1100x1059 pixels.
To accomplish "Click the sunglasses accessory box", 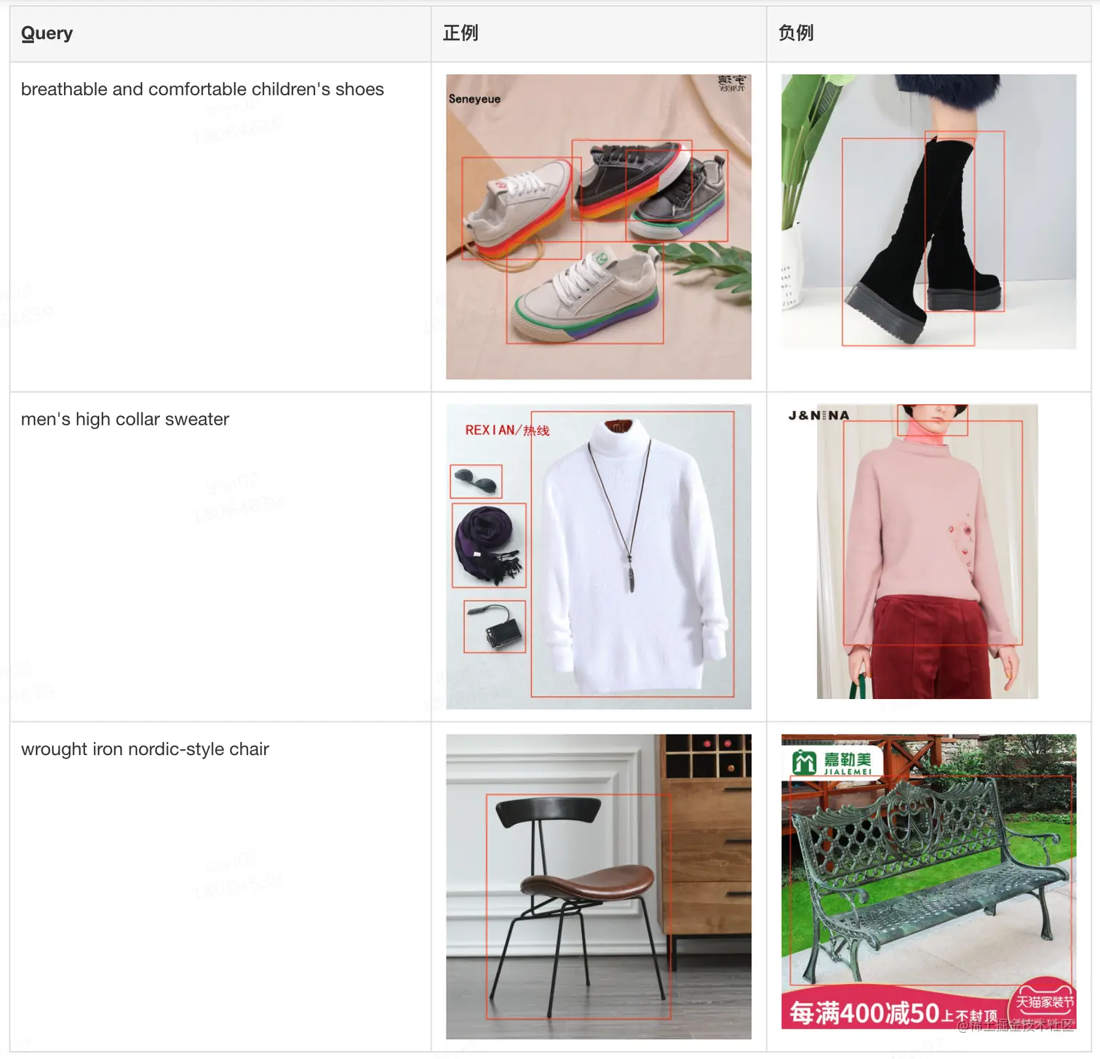I will tap(476, 481).
